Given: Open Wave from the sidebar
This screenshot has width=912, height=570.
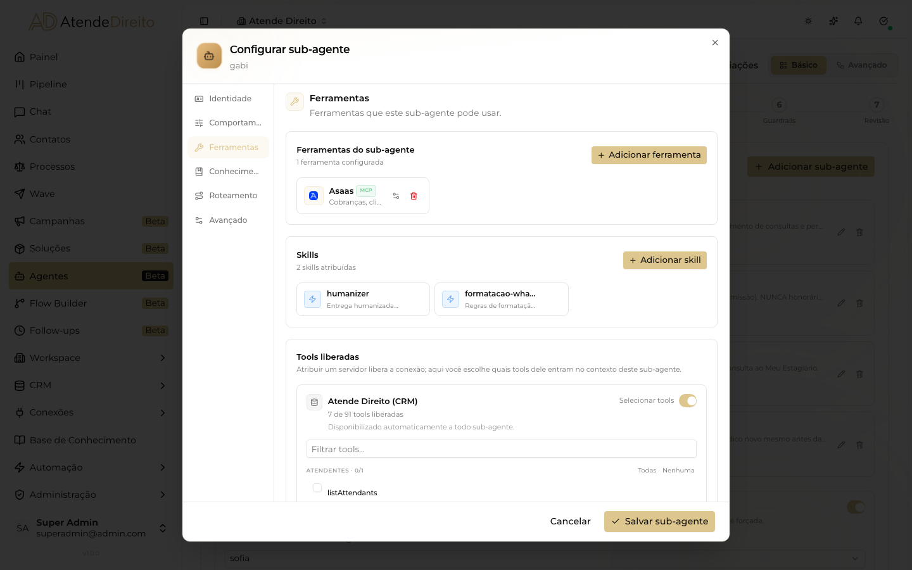Looking at the screenshot, I should (91, 194).
